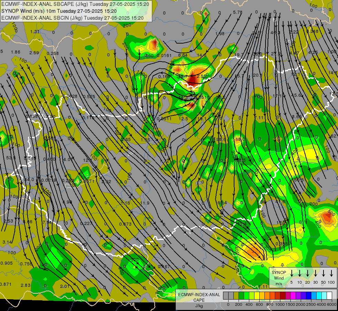Click the 4000 tick label on the CAPE scale

coord(321,304)
